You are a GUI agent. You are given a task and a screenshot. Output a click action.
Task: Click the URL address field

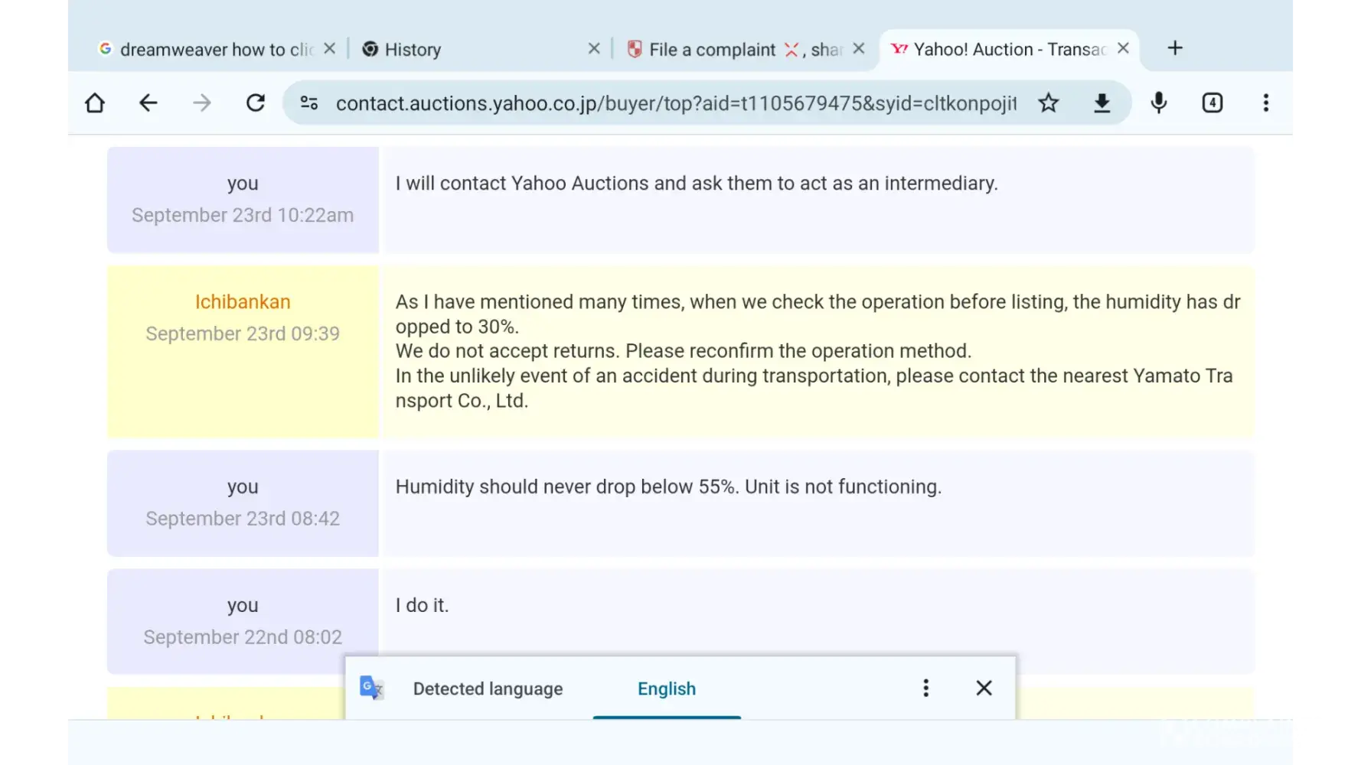(674, 103)
